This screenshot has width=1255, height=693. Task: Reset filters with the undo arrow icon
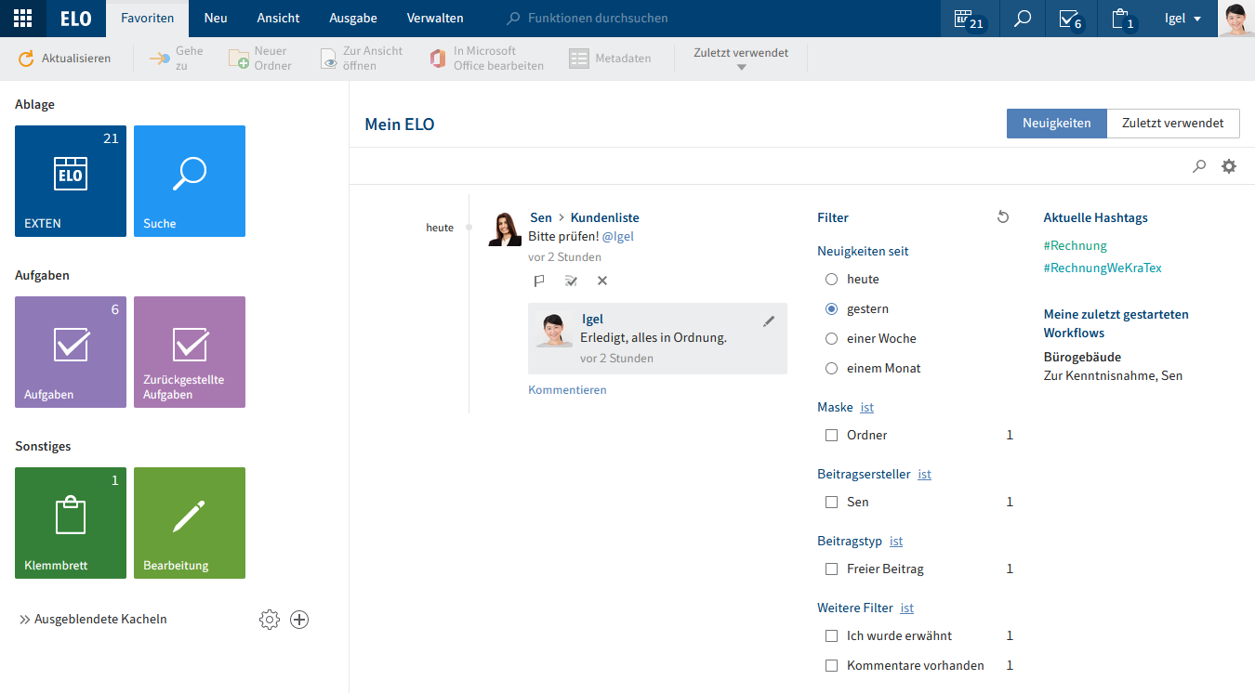click(1002, 217)
